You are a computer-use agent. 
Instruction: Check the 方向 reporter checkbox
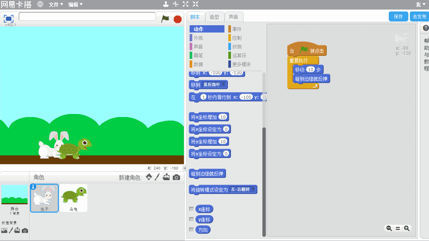(x=192, y=230)
